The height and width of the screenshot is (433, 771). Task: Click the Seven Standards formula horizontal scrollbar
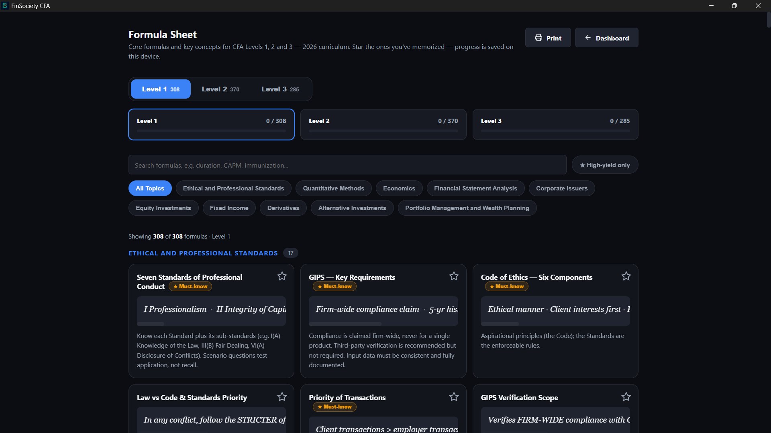click(151, 324)
